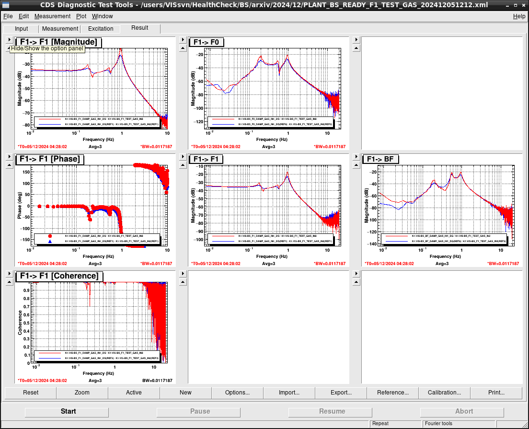
Task: Open the Help menu
Action: pos(519,16)
